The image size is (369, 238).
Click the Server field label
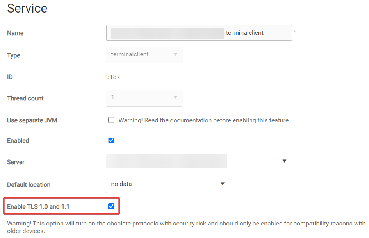pos(16,162)
